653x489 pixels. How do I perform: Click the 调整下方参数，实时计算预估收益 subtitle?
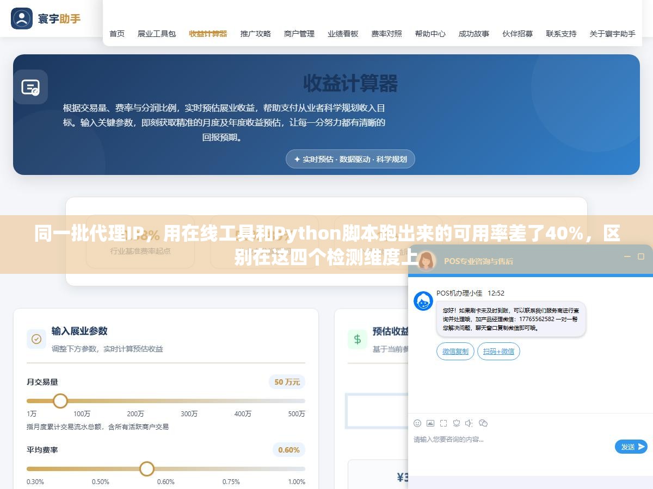coord(107,349)
